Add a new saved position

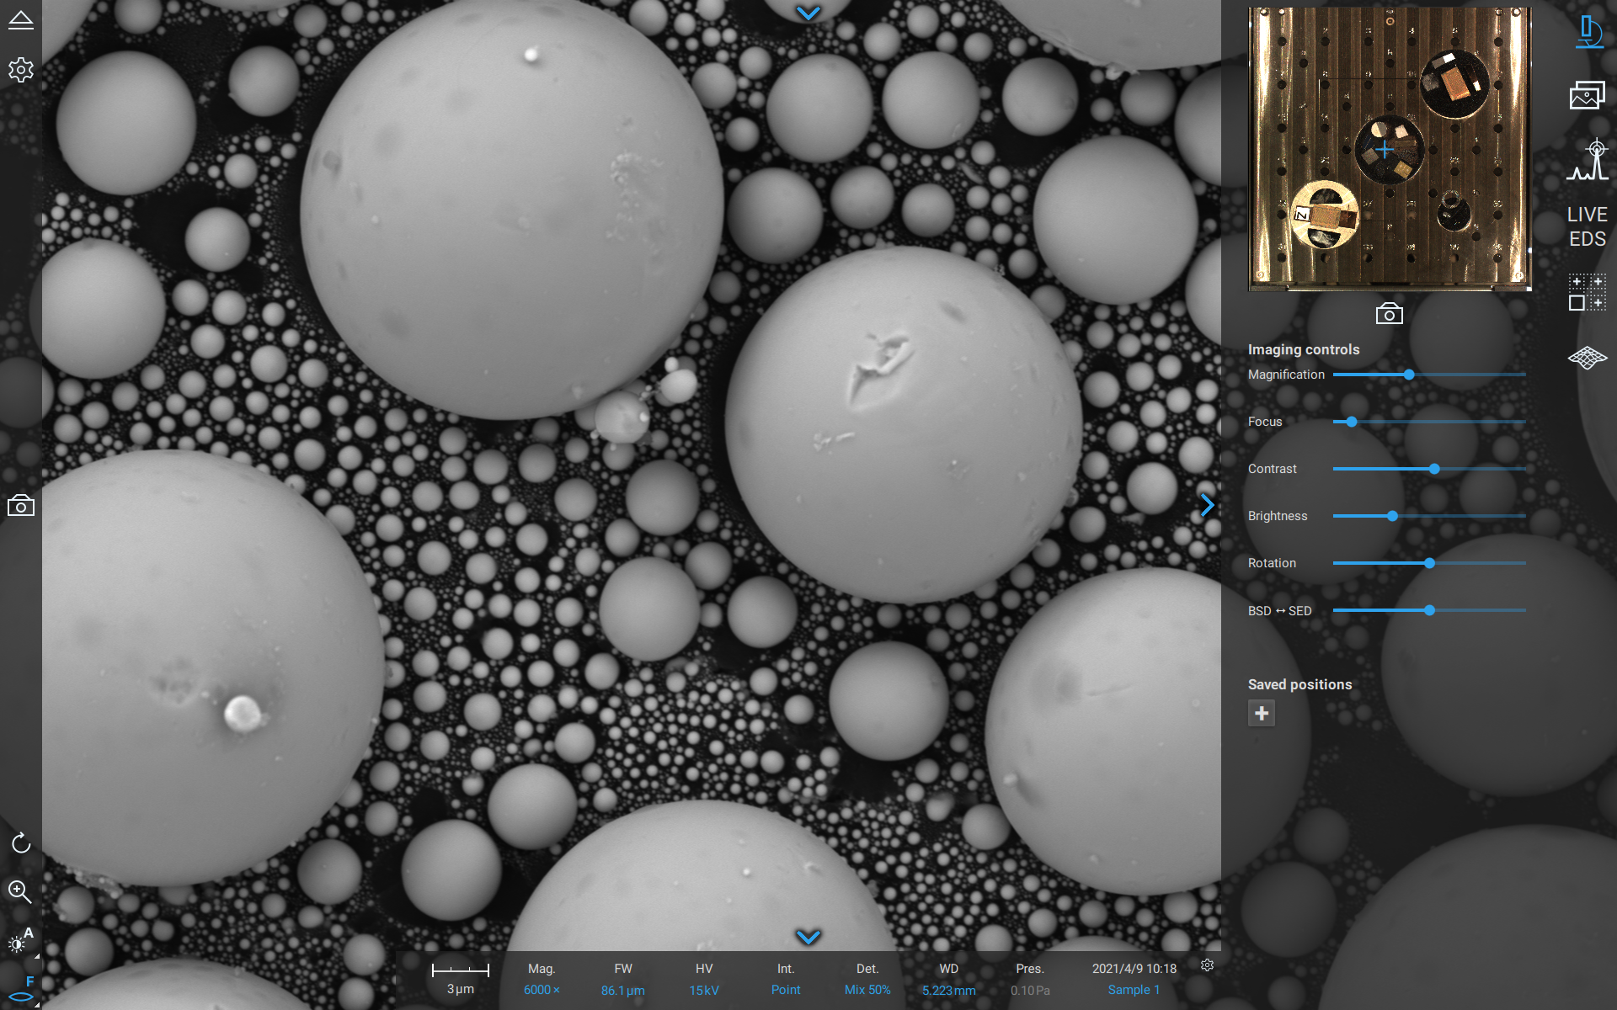pos(1262,714)
